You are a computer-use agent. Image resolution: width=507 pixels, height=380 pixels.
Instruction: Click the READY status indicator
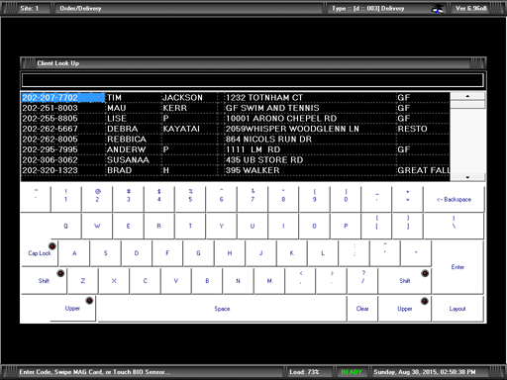pyautogui.click(x=352, y=372)
